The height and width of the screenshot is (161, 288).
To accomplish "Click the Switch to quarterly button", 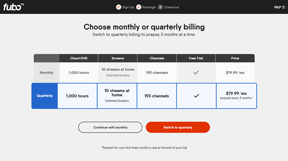I will click(x=178, y=127).
